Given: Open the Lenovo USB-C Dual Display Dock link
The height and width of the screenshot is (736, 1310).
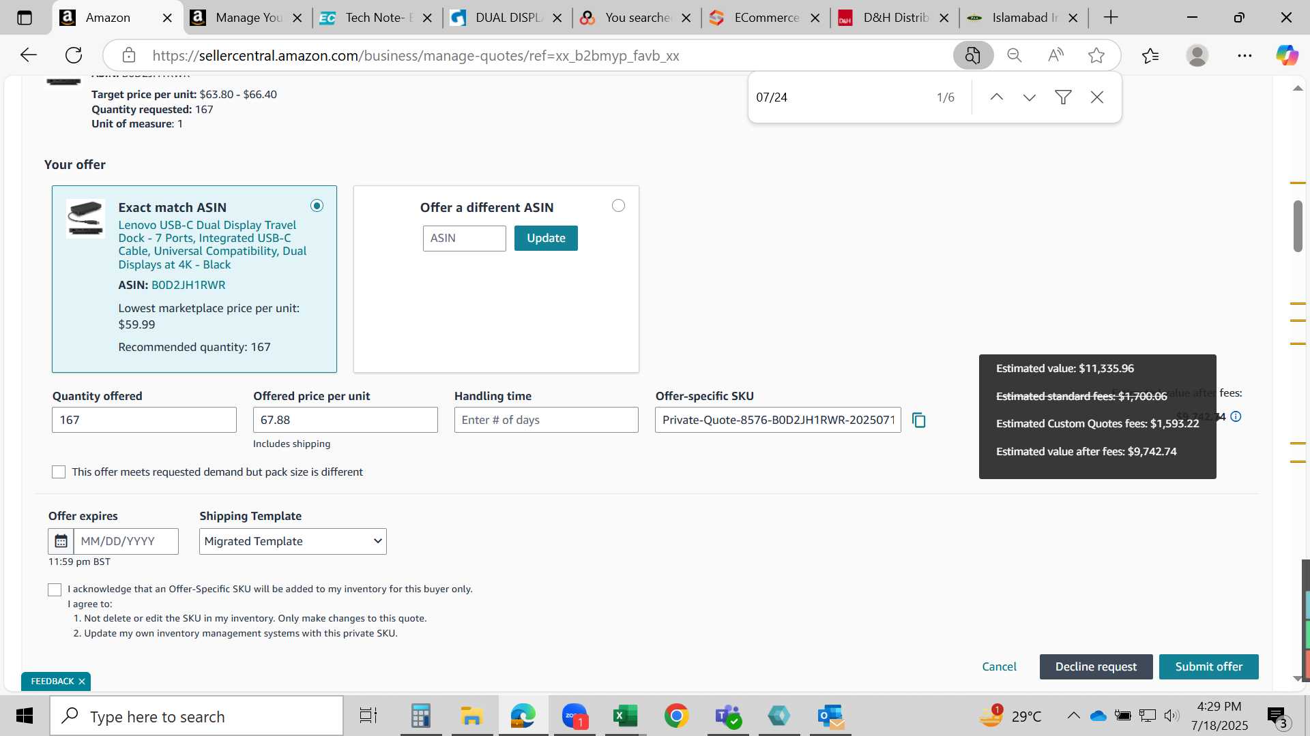Looking at the screenshot, I should pyautogui.click(x=212, y=245).
